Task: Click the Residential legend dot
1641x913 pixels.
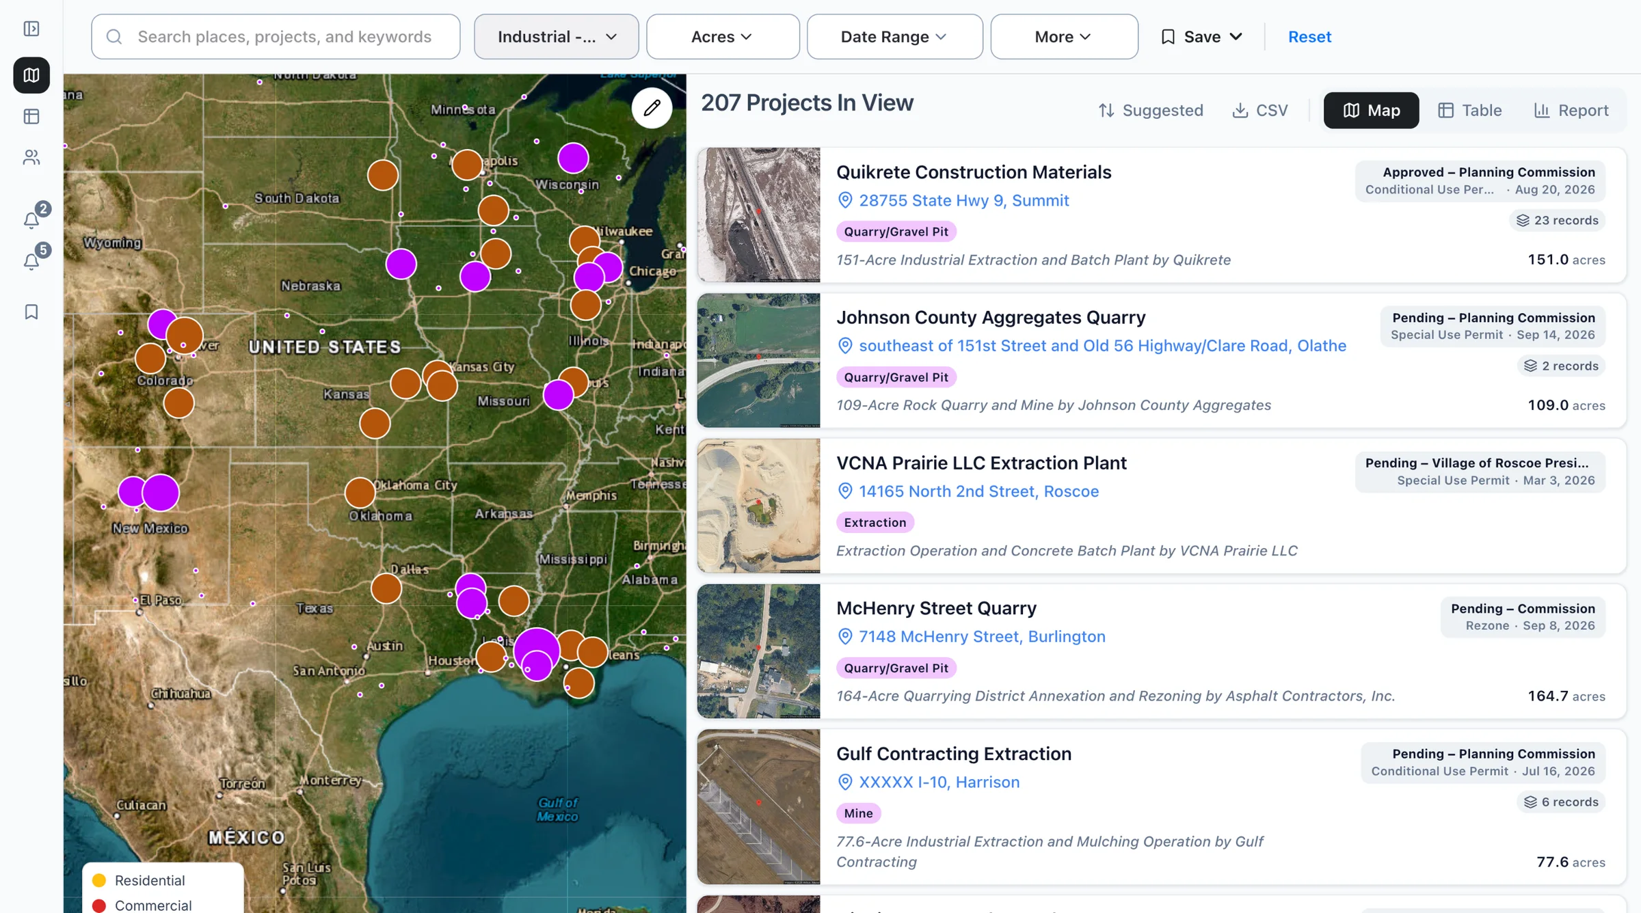Action: tap(99, 880)
